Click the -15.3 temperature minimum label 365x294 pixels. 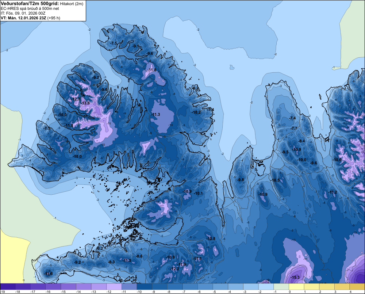[295, 277]
